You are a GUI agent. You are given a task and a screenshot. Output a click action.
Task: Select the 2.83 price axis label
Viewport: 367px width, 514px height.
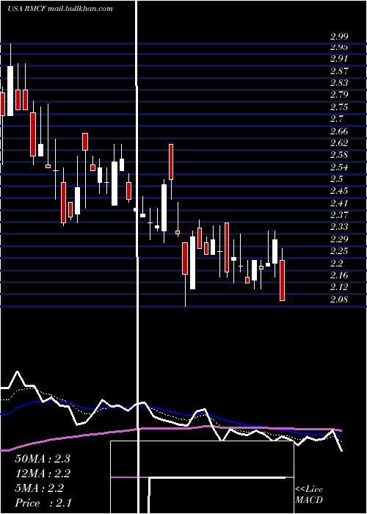[x=339, y=82]
